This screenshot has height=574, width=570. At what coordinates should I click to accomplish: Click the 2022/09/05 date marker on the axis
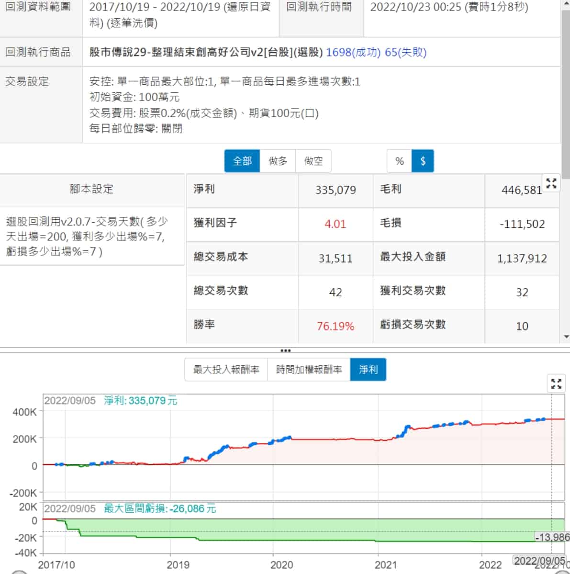click(539, 561)
